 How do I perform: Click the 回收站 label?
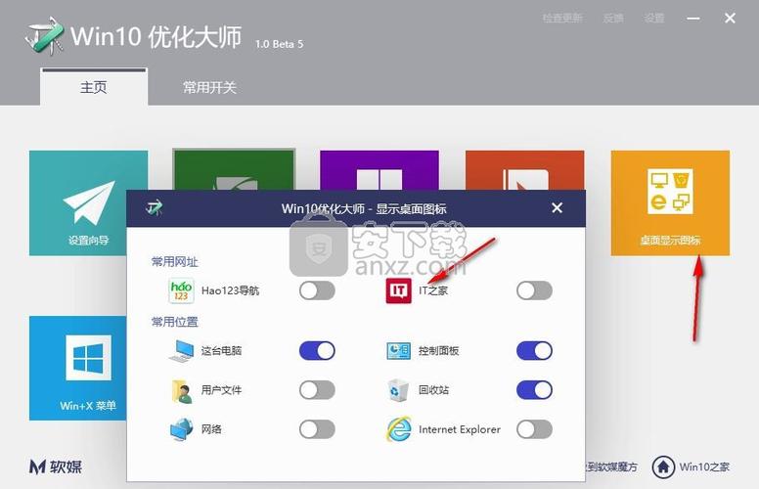(x=433, y=390)
